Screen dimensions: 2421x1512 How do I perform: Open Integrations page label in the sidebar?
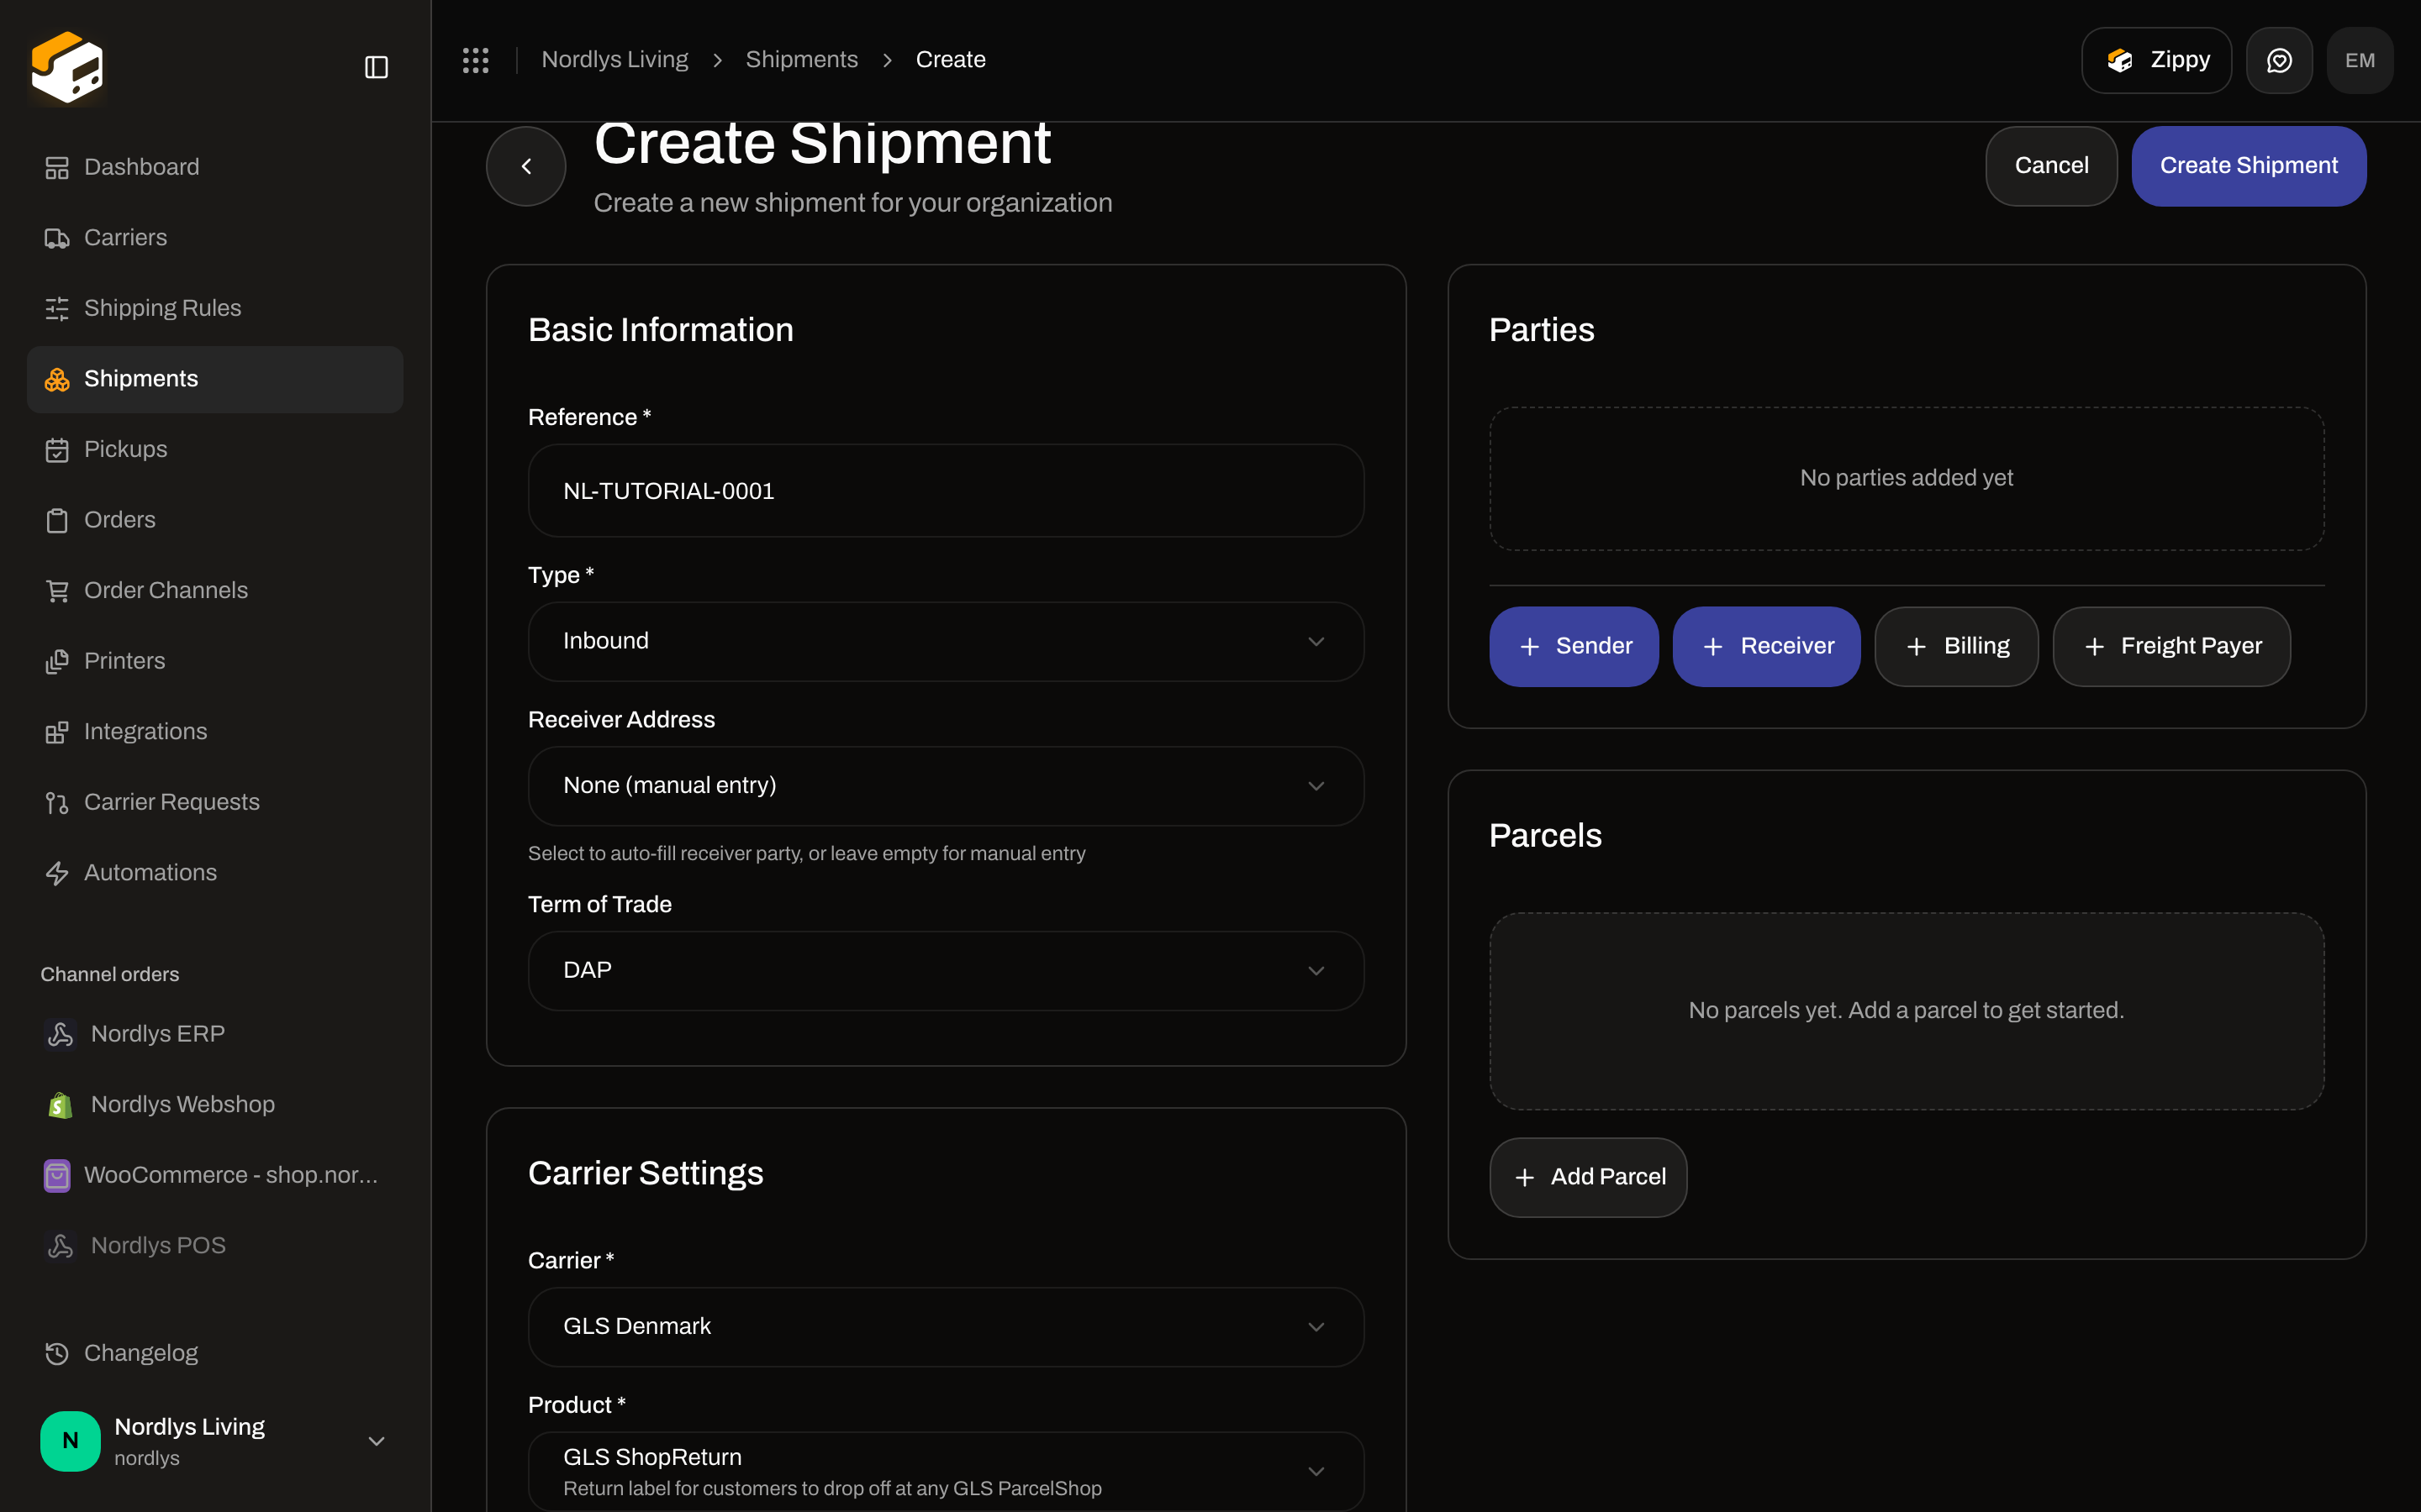coord(145,732)
